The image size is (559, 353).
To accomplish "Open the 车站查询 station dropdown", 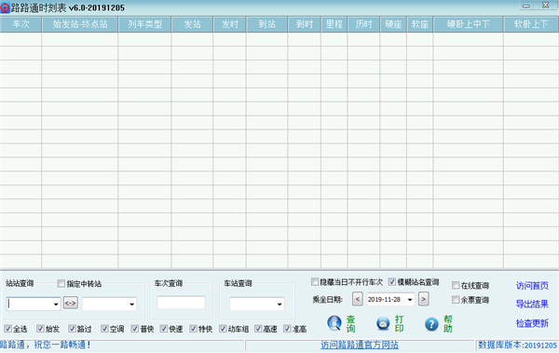I will coord(279,305).
